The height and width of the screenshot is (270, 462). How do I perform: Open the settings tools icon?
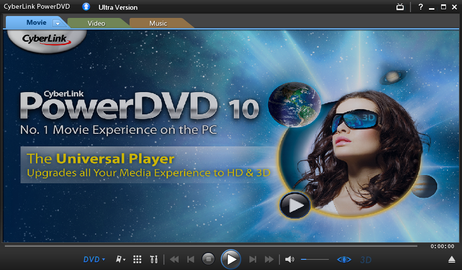[x=154, y=259]
